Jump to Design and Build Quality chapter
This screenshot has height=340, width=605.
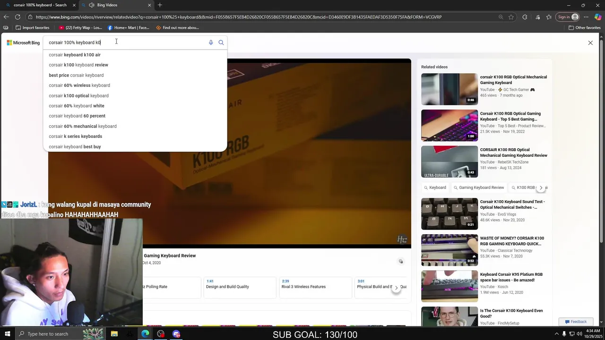pyautogui.click(x=240, y=287)
